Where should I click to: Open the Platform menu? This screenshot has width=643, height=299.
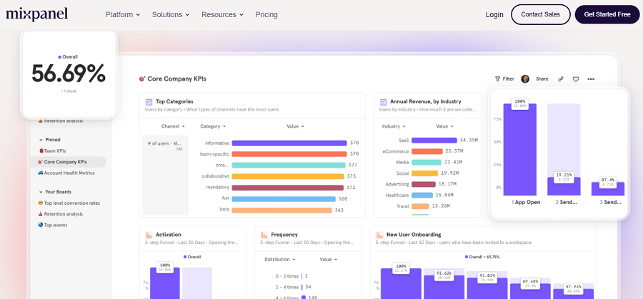coord(123,14)
